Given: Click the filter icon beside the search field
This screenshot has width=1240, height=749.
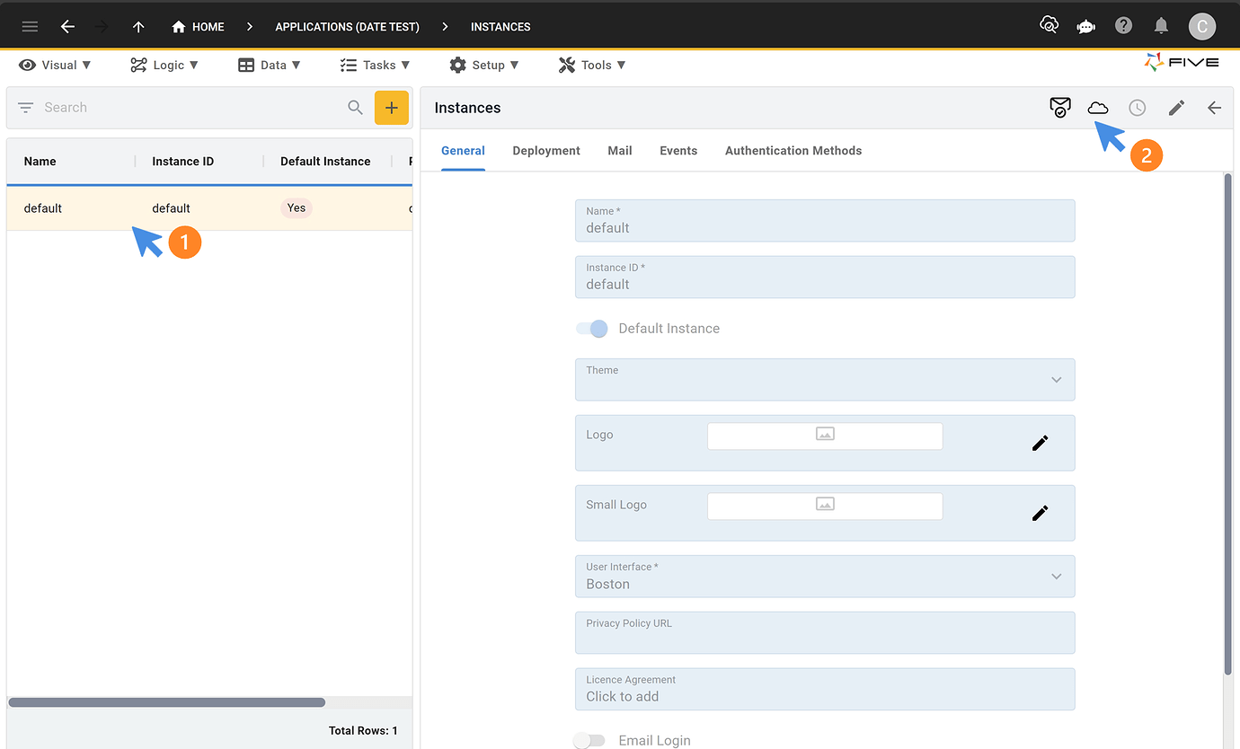Looking at the screenshot, I should tap(24, 107).
